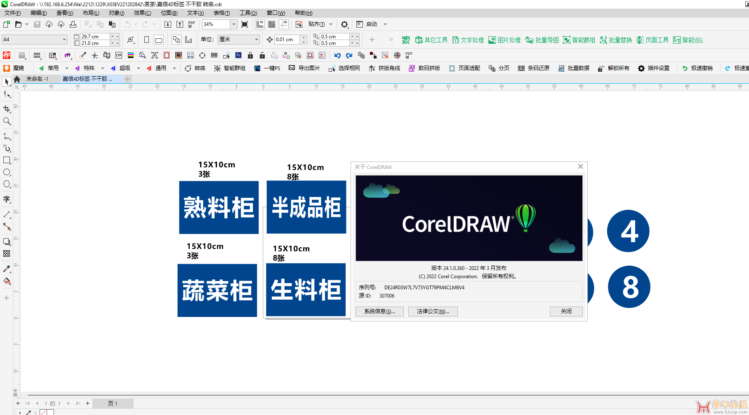Open the 魔镜 plugin button
The image size is (749, 415).
[x=14, y=68]
